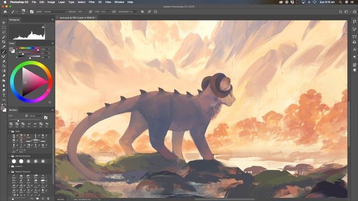Click the hue slider in Color panel
Viewport: 358px width, 201px height.
pos(29,48)
